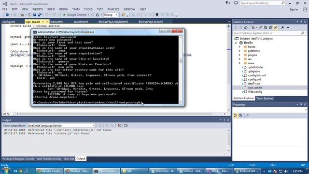This screenshot has height=174, width=309.
Task: Switch to the config.xml editor tab
Action: click(x=9, y=22)
